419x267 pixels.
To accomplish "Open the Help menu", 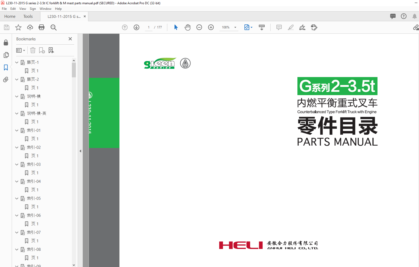I will coord(58,9).
